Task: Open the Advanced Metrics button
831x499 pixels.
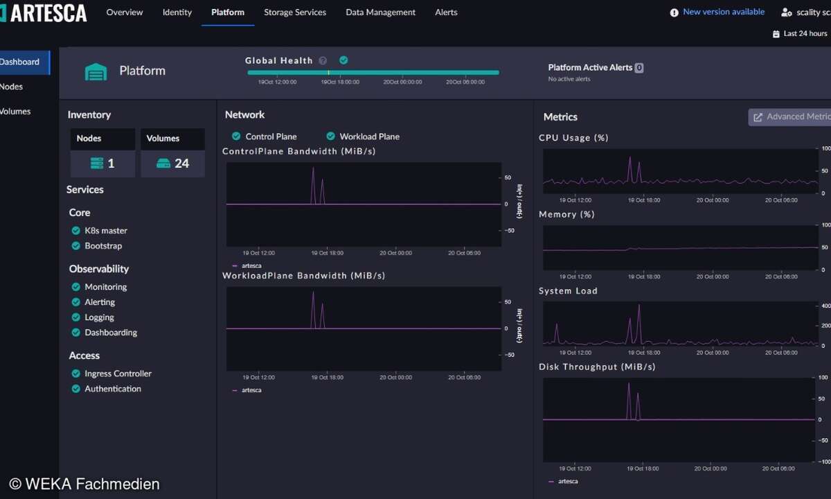Action: point(790,117)
